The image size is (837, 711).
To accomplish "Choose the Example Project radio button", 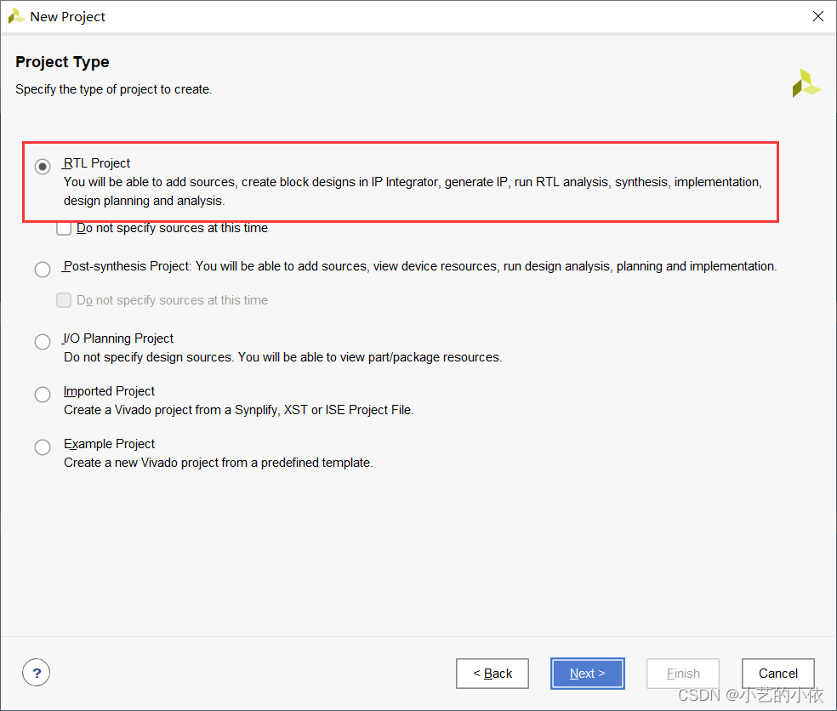I will point(43,447).
